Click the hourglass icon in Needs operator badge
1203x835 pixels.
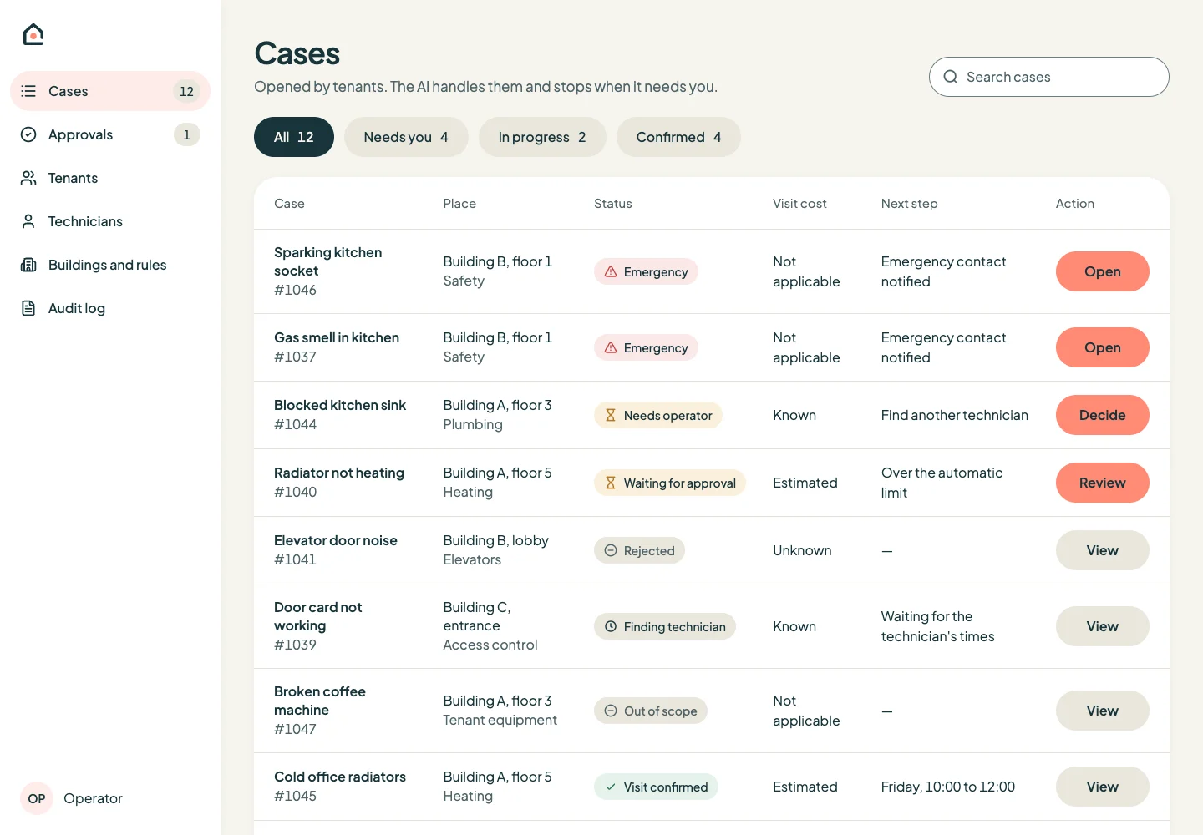click(x=611, y=415)
